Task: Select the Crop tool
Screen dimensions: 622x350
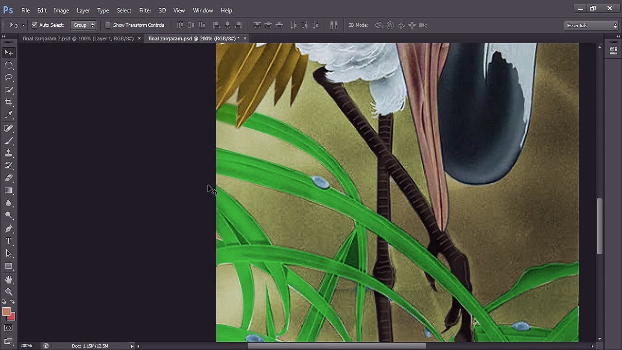Action: pos(9,103)
